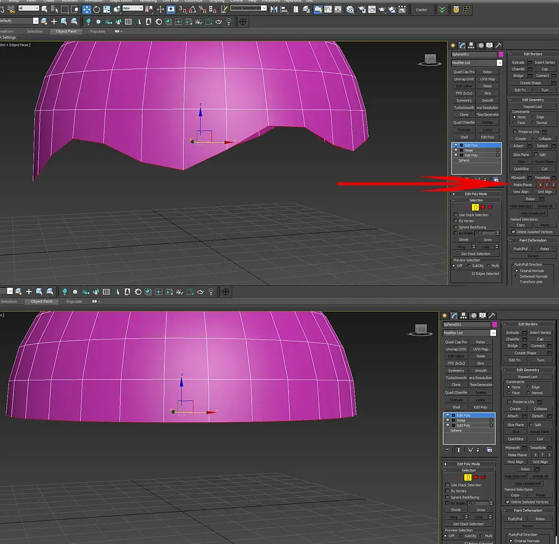The image size is (559, 544).
Task: Toggle the Angle Snap icon
Action: 192,9
